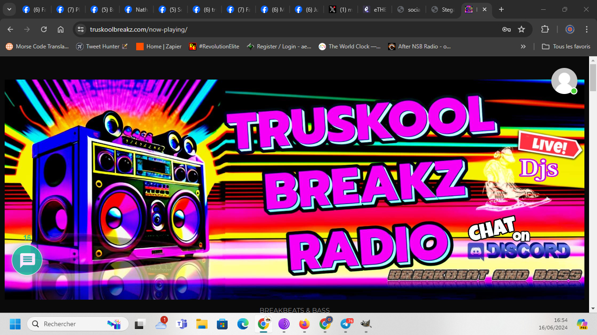Open the #RevolutionElite bookmark
597x335 pixels.
[214, 47]
